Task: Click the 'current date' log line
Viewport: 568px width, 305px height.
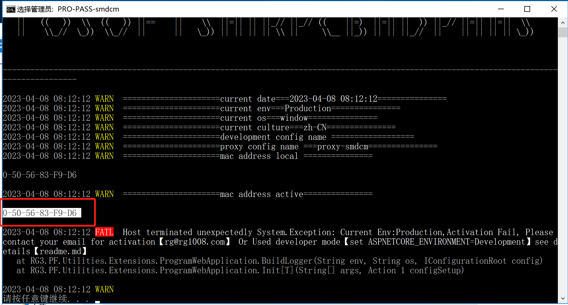Action: tap(225, 99)
